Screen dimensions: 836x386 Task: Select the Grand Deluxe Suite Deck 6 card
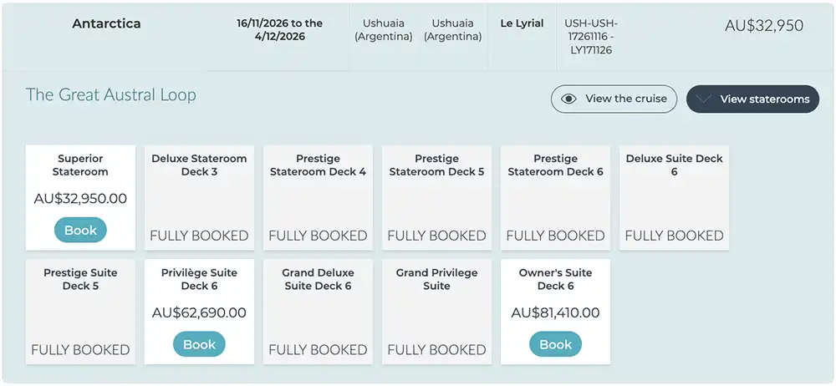[318, 312]
